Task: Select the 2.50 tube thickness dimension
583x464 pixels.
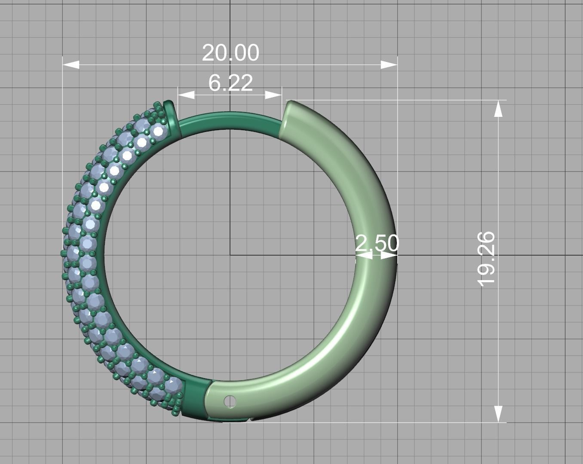Action: [x=377, y=243]
